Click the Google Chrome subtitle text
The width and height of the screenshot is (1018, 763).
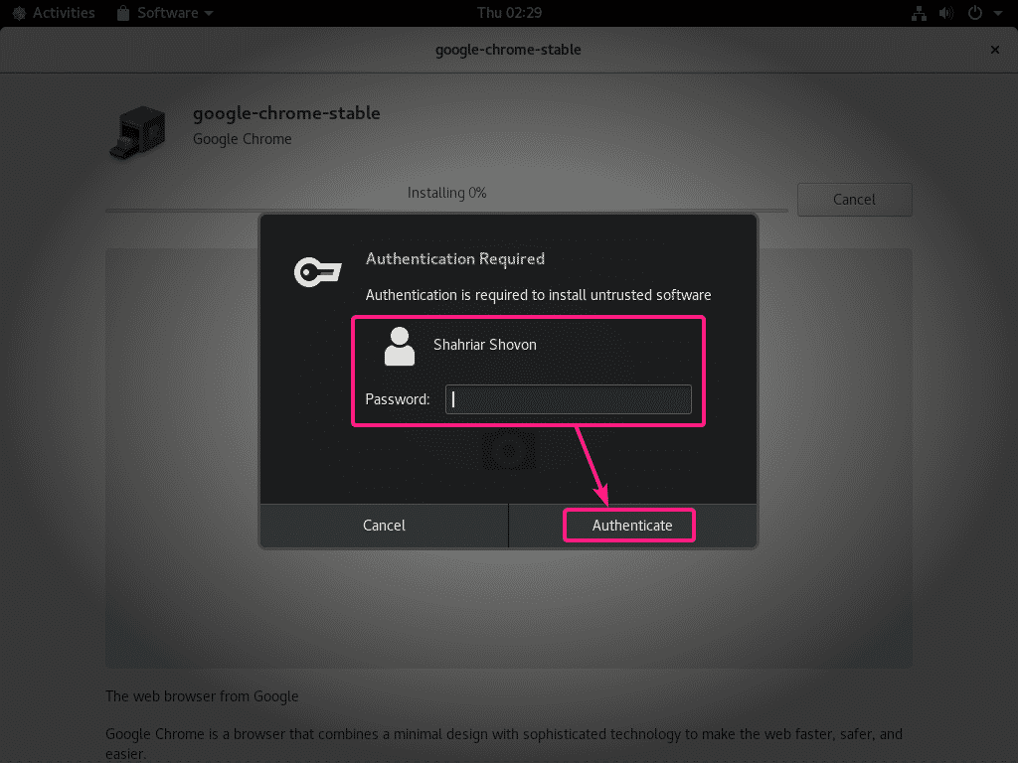243,139
